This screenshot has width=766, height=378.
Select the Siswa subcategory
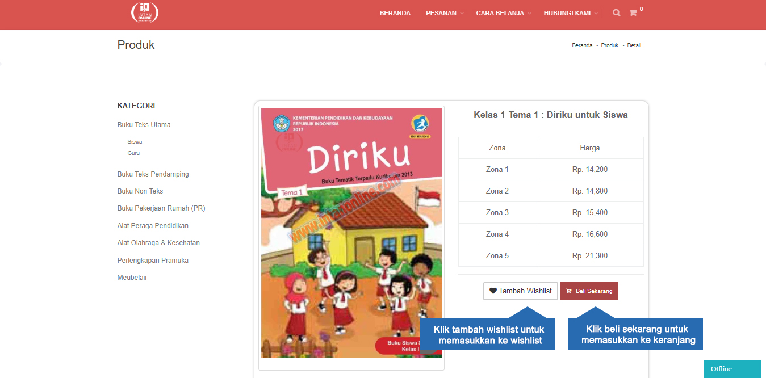click(x=135, y=142)
